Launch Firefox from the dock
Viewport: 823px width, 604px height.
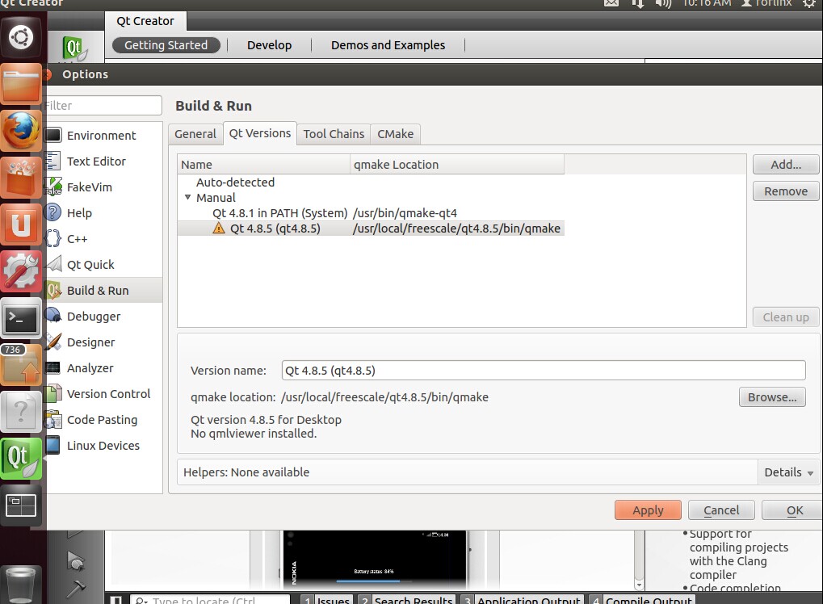coord(21,130)
